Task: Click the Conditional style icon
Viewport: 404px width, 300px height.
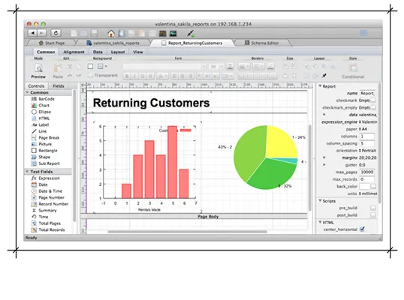Action: coord(353,68)
